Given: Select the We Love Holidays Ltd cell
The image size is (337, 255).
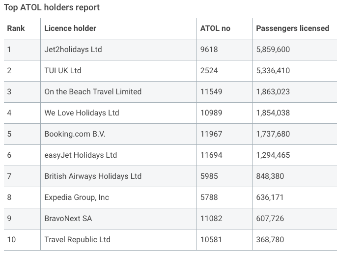Looking at the screenshot, I should 82,113.
